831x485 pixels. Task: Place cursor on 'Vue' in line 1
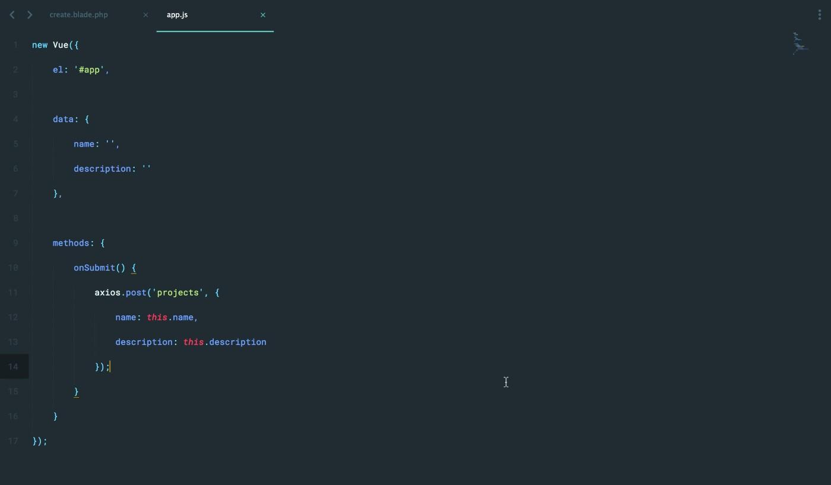(61, 45)
